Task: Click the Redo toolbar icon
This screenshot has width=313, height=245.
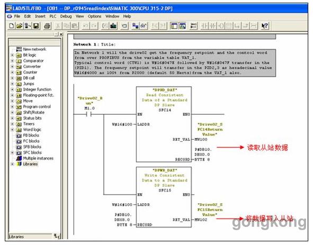Action: coord(94,26)
